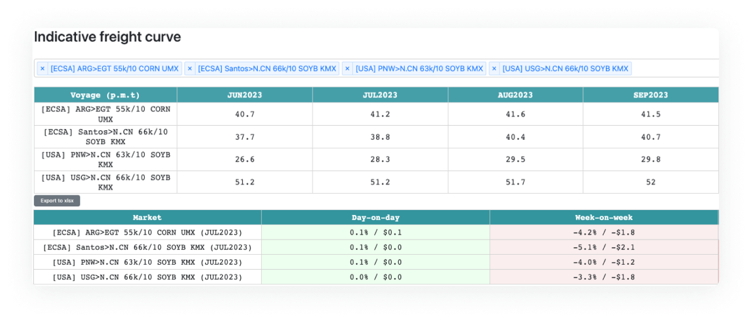The width and height of the screenshot is (751, 322).
Task: Click the Export to xlsx button
Action: coord(57,201)
